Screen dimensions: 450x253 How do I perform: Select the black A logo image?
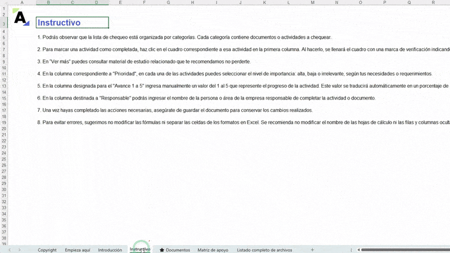(21, 19)
